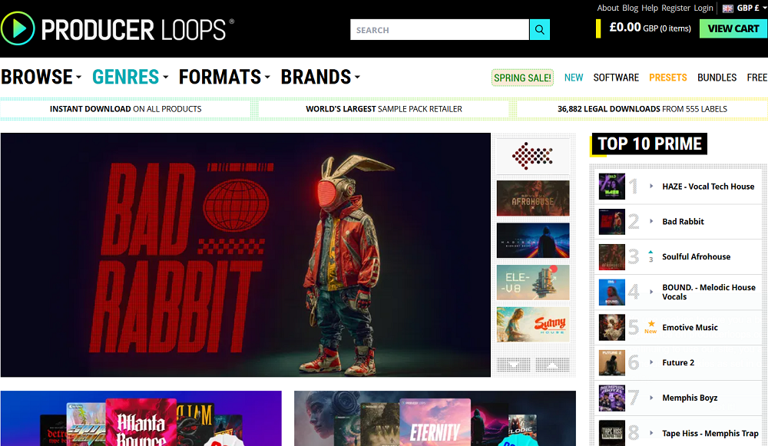The height and width of the screenshot is (446, 768).
Task: Open the Register link
Action: pos(675,8)
